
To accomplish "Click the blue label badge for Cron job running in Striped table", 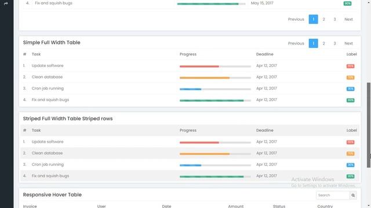I will tap(350, 165).
